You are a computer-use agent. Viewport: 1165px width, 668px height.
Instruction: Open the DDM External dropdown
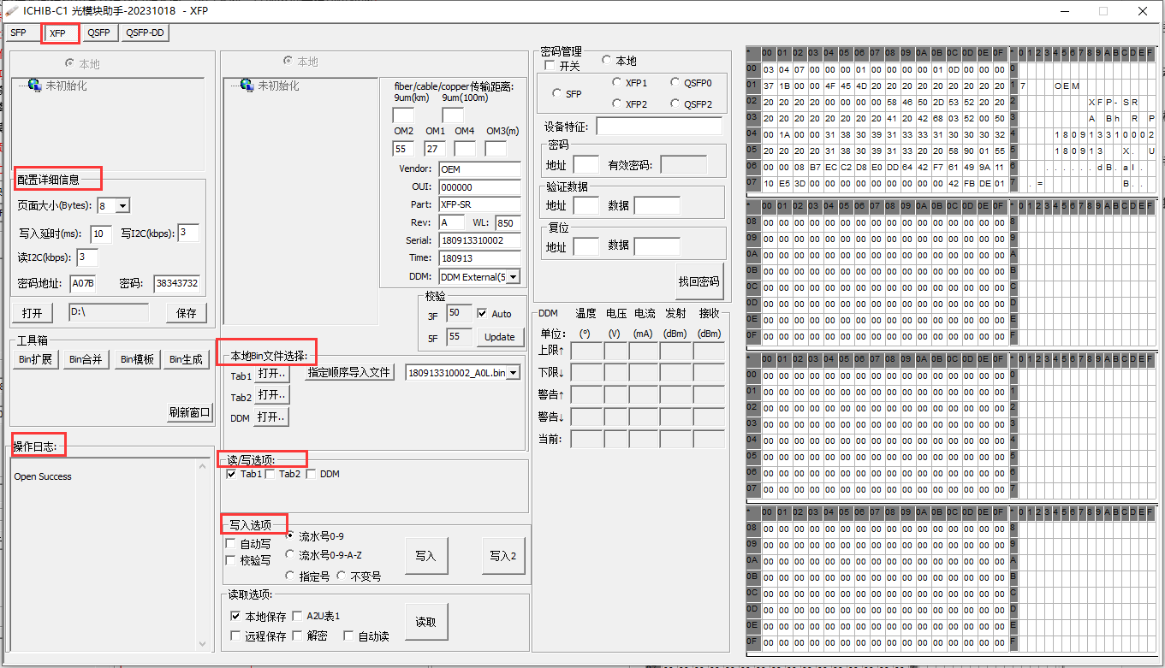click(x=514, y=277)
